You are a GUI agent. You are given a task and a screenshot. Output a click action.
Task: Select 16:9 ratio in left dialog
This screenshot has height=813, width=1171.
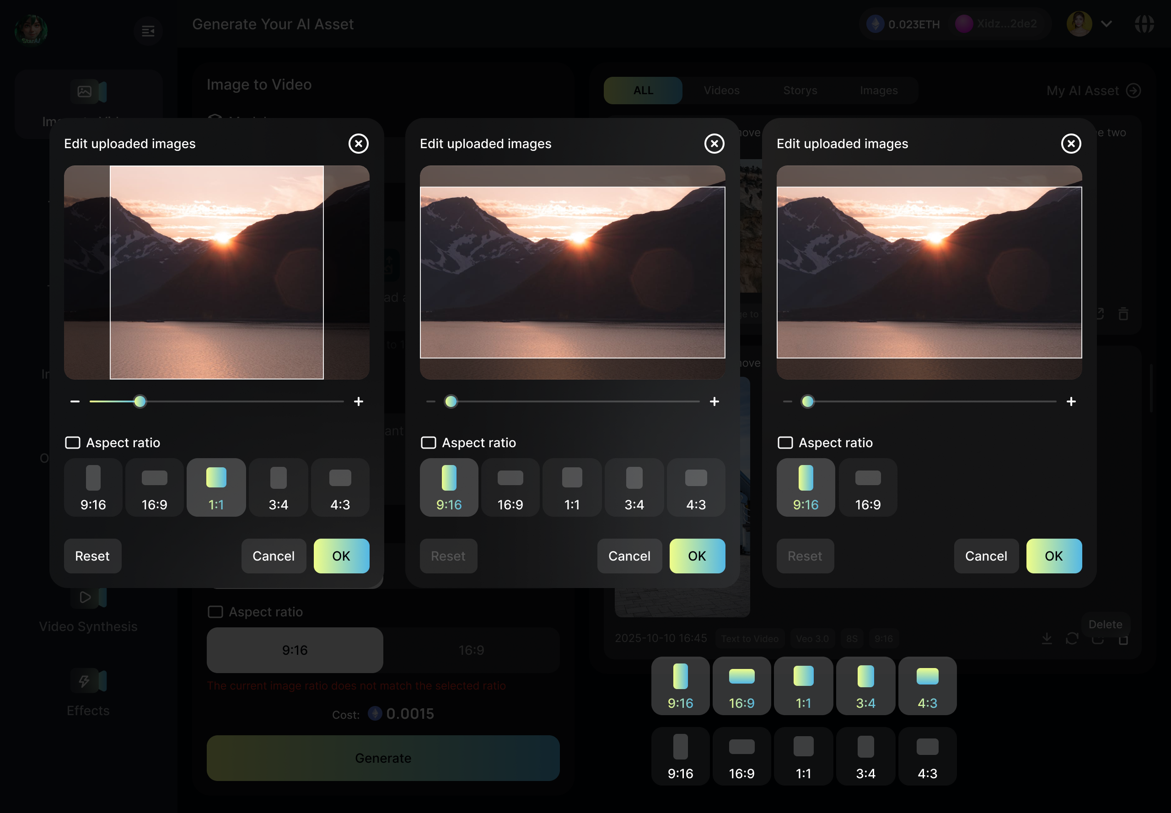click(155, 487)
